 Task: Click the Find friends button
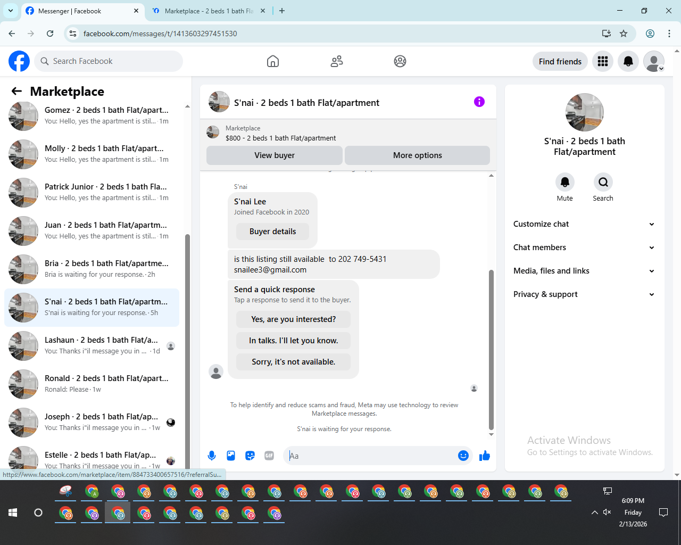coord(560,61)
